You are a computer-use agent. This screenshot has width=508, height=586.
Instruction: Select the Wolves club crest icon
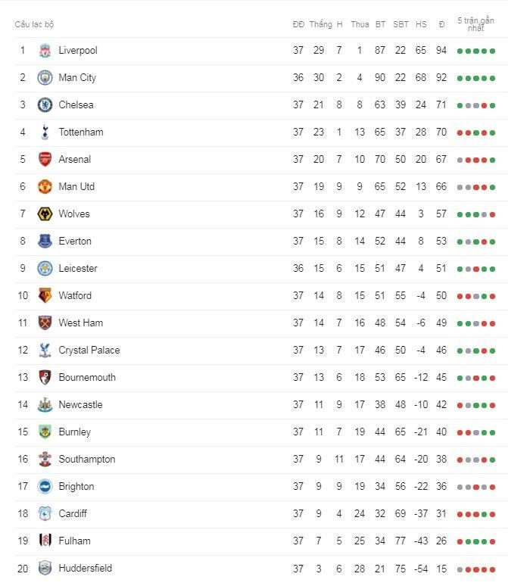pos(45,214)
